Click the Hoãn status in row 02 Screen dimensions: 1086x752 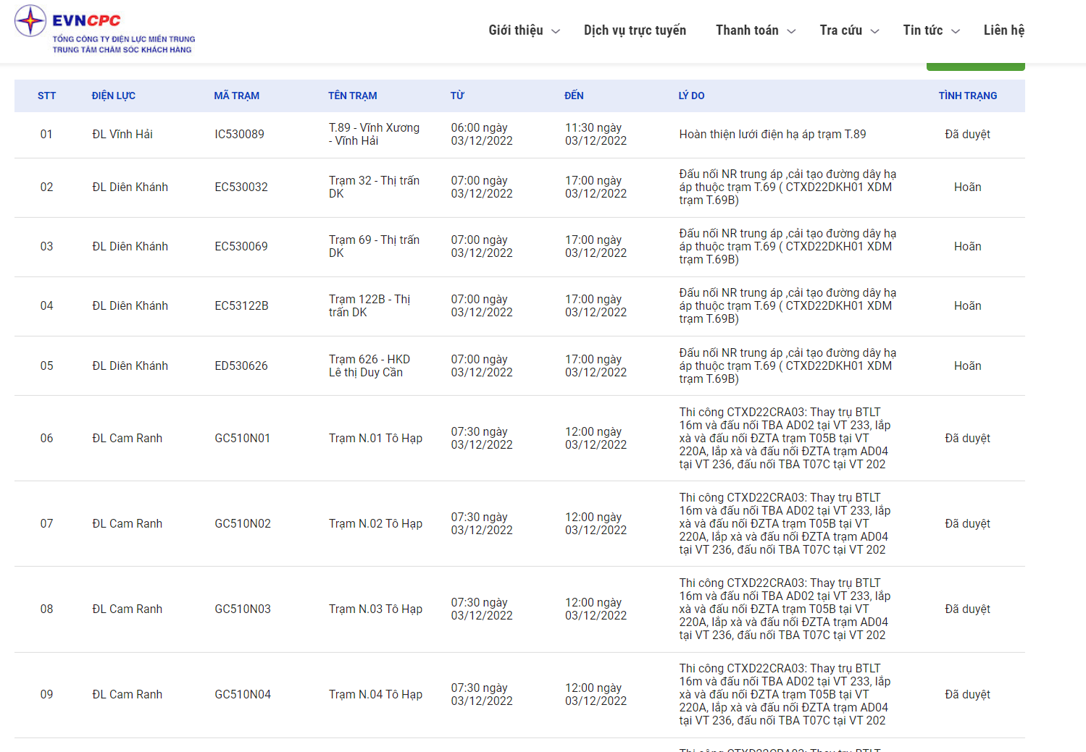click(967, 187)
